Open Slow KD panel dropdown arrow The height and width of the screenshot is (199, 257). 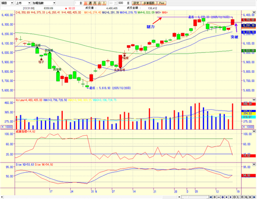click(254, 164)
